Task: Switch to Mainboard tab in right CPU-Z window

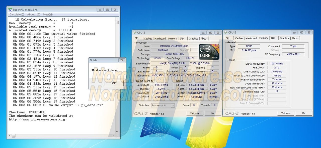Action: [x=251, y=38]
